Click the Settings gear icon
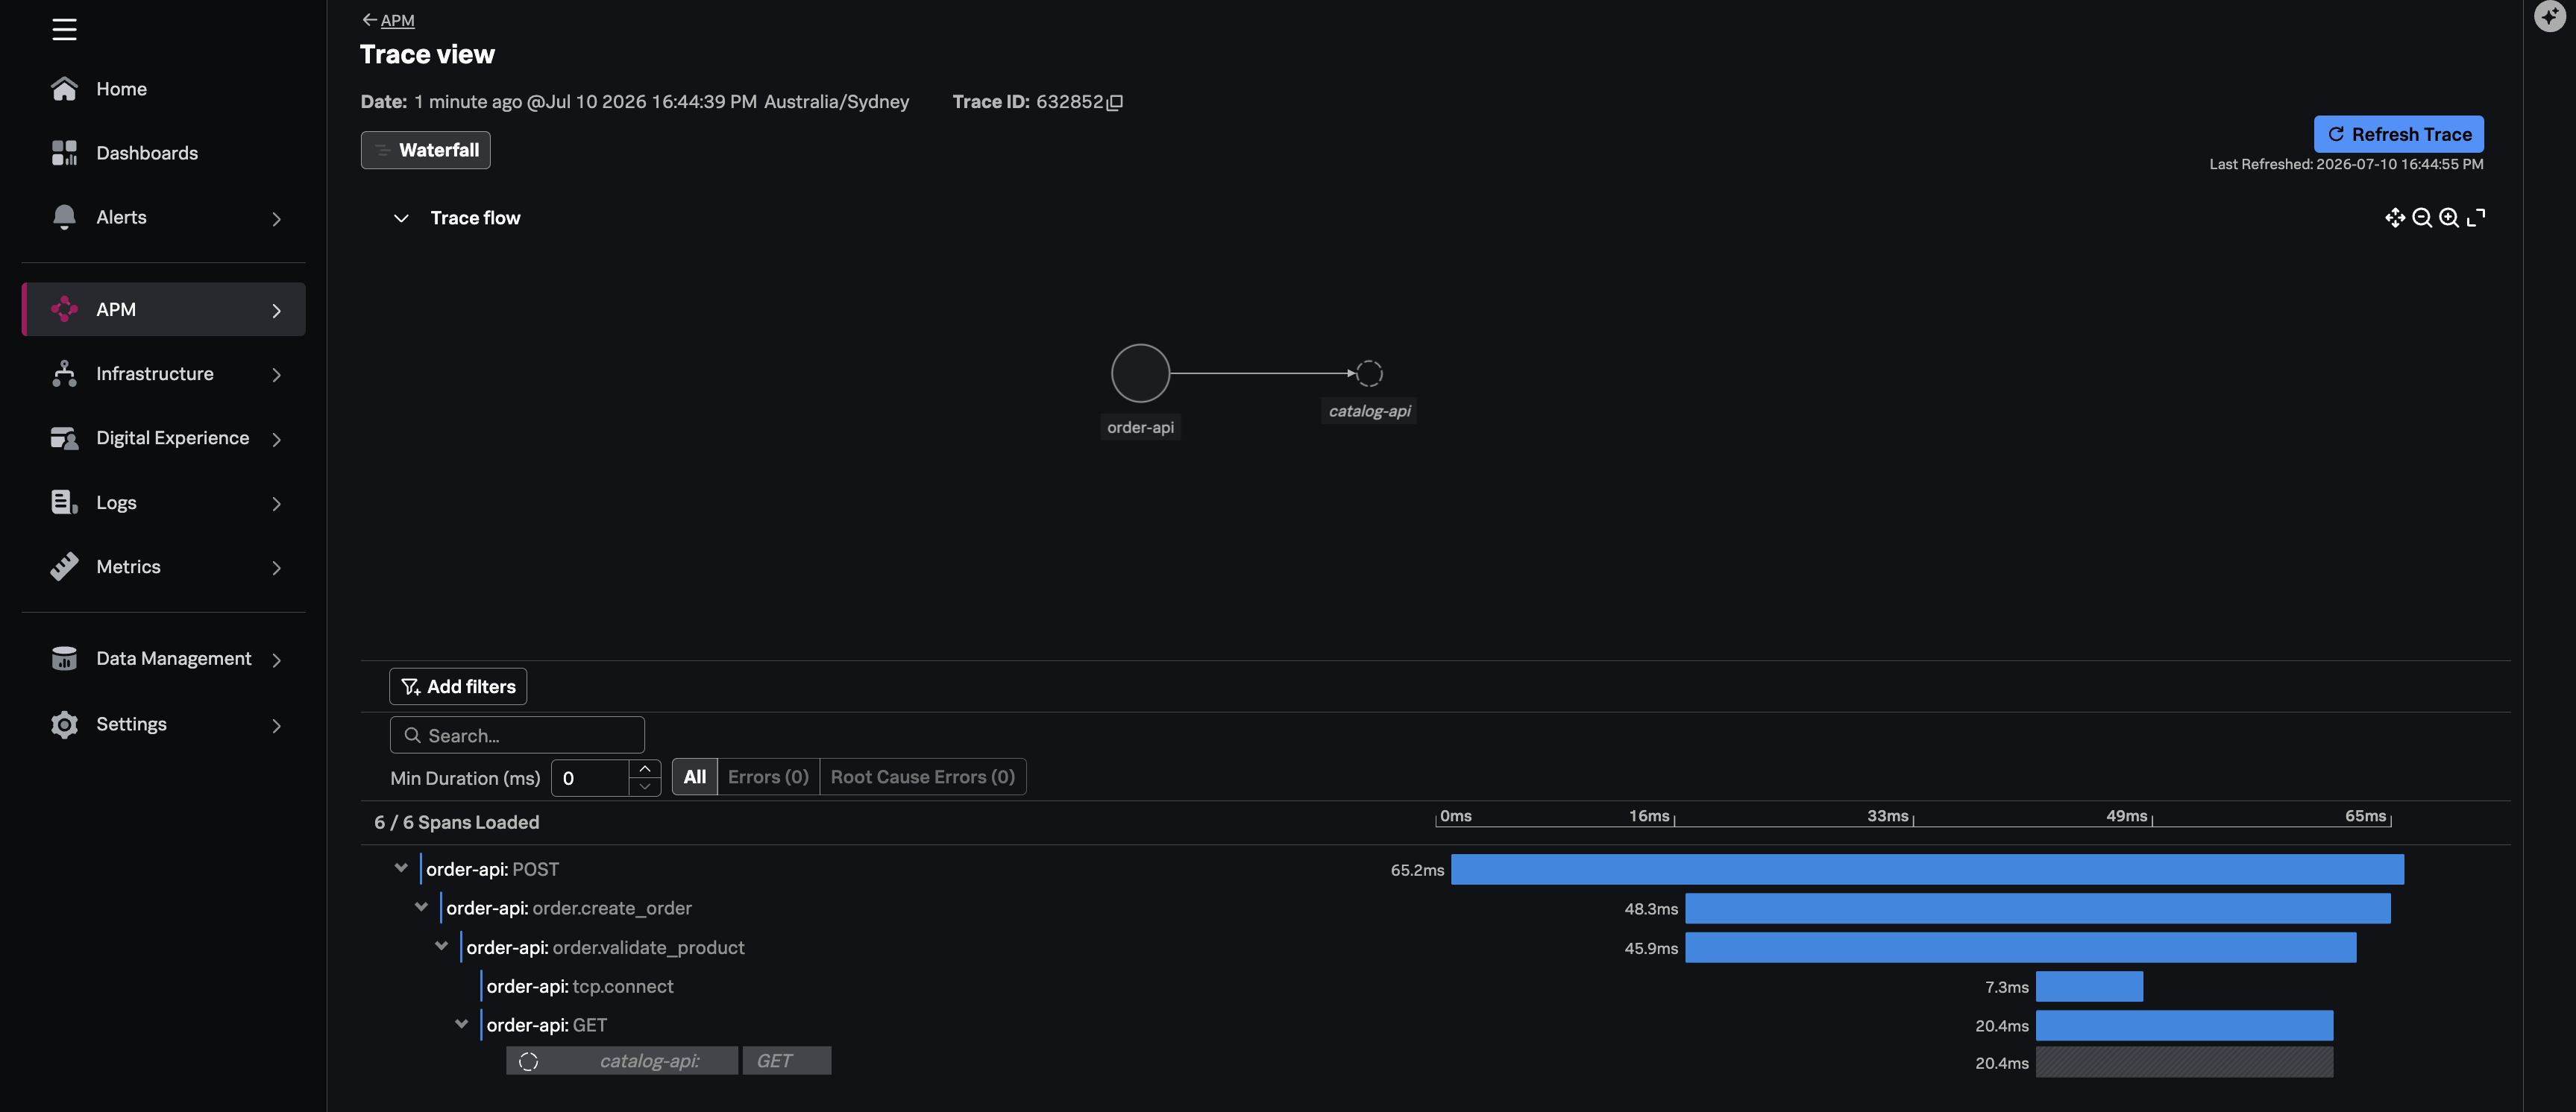 [64, 724]
